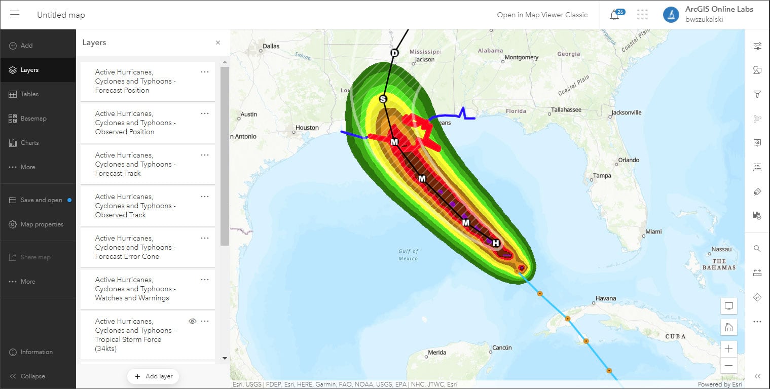Viewport: 770px width, 389px height.
Task: Configure Pop-ups via right toolbar icon
Action: pos(757,142)
